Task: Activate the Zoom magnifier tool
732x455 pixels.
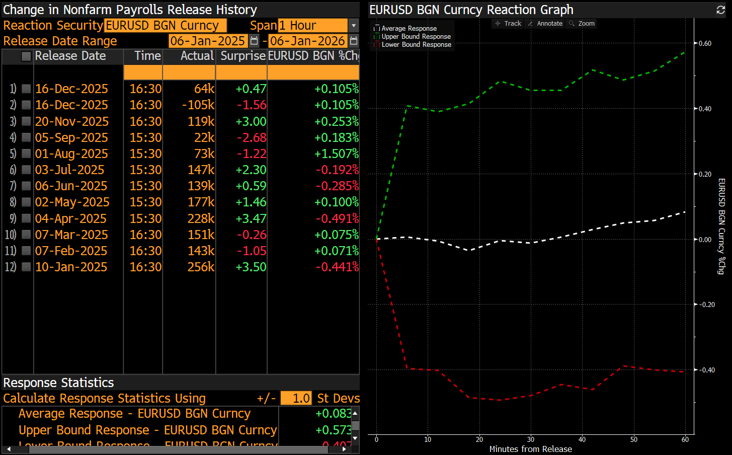Action: [582, 24]
